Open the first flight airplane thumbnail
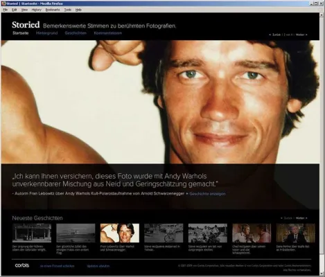The height and width of the screenshot is (277, 325). (76, 233)
